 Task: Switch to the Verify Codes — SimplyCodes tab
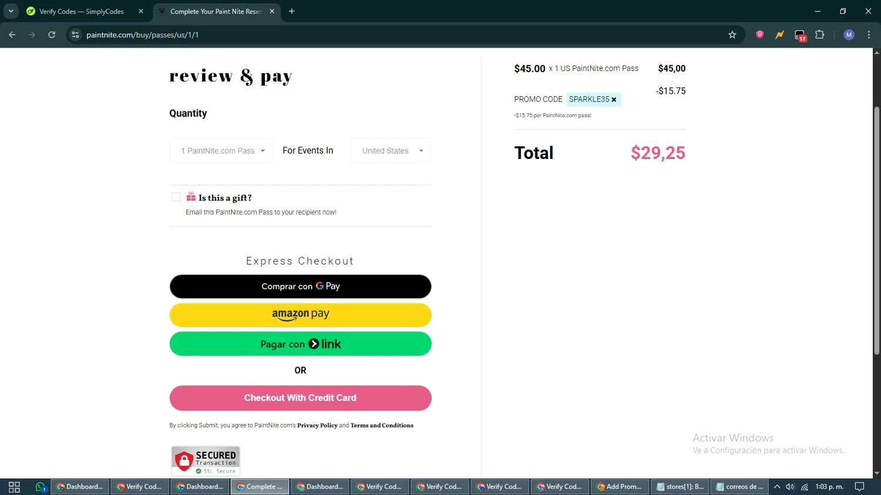tap(82, 11)
